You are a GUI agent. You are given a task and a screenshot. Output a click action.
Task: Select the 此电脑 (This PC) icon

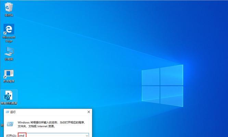[x=9, y=51]
